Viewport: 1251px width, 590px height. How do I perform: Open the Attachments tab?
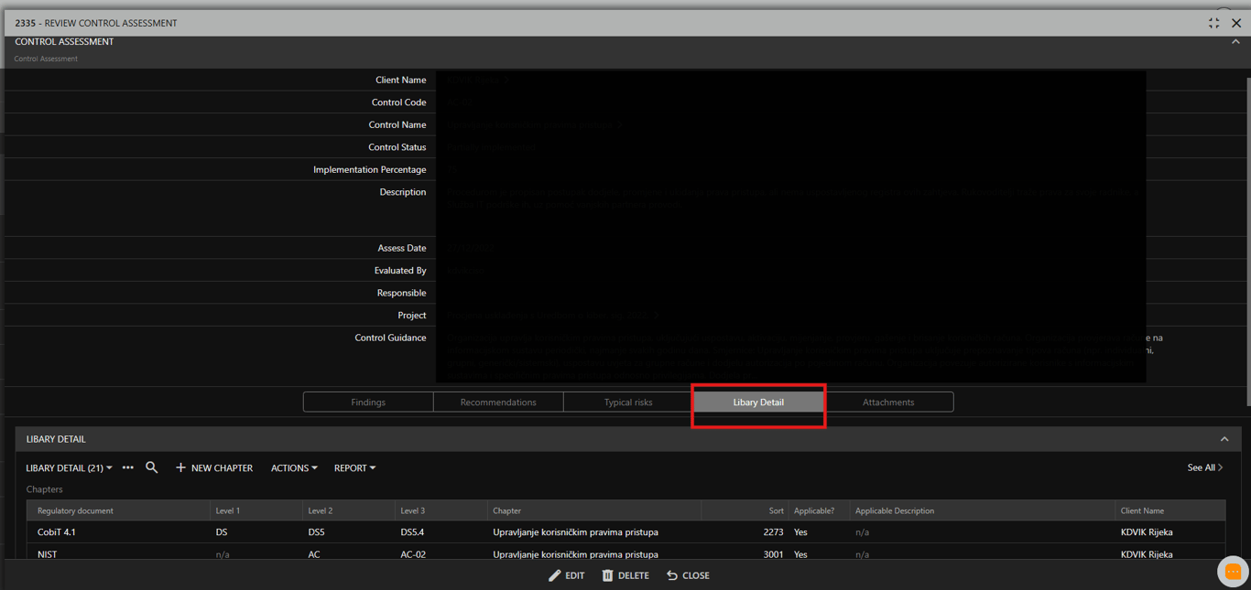coord(888,402)
